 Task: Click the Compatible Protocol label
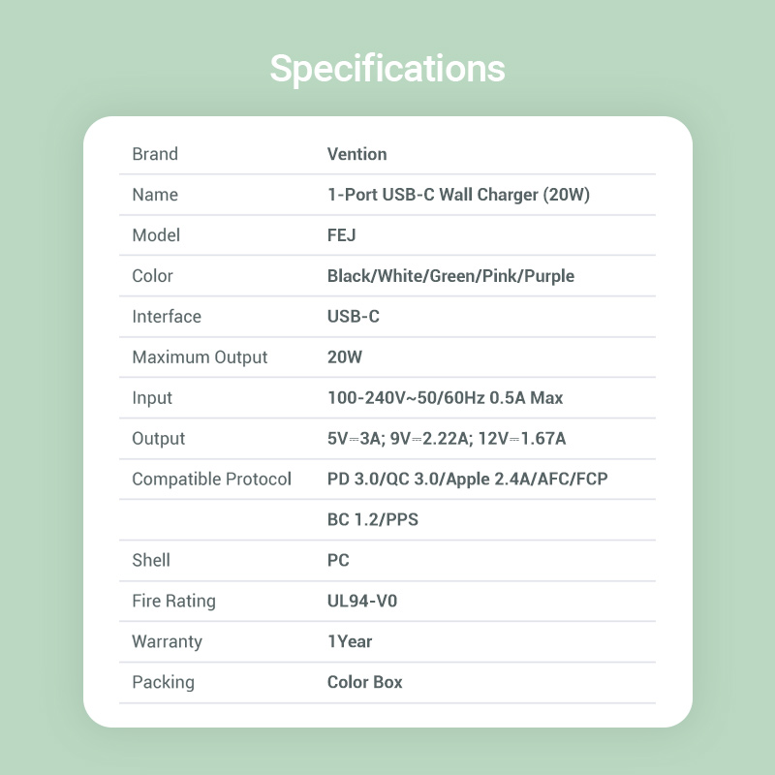pos(211,479)
